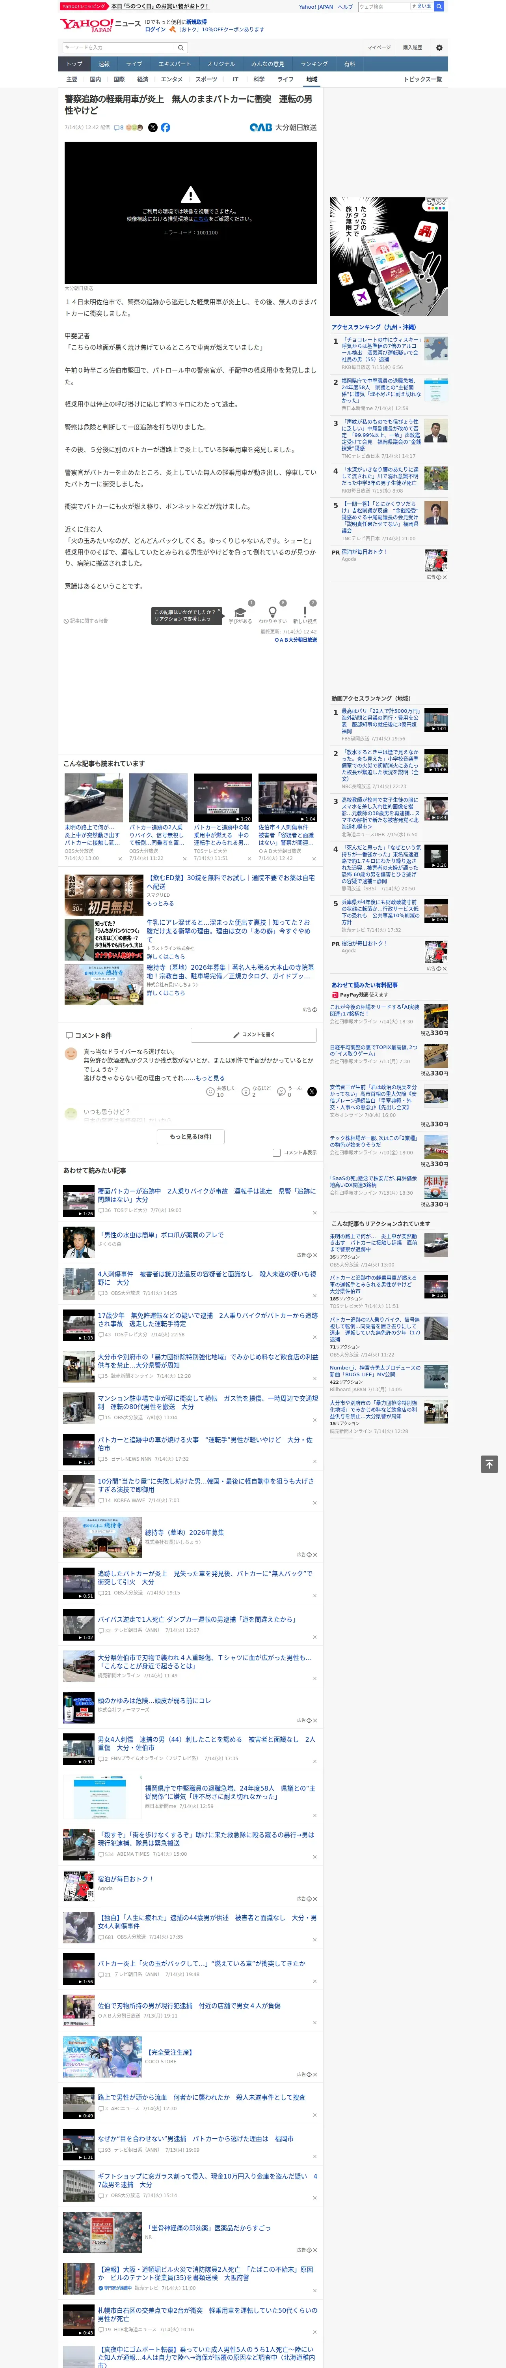Open the トピックス一覧 link
Screen dimensions: 506x2368
tap(422, 79)
